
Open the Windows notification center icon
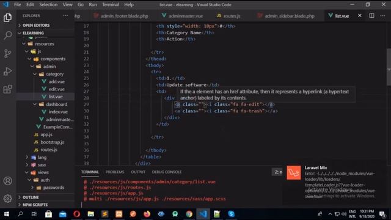click(x=382, y=214)
